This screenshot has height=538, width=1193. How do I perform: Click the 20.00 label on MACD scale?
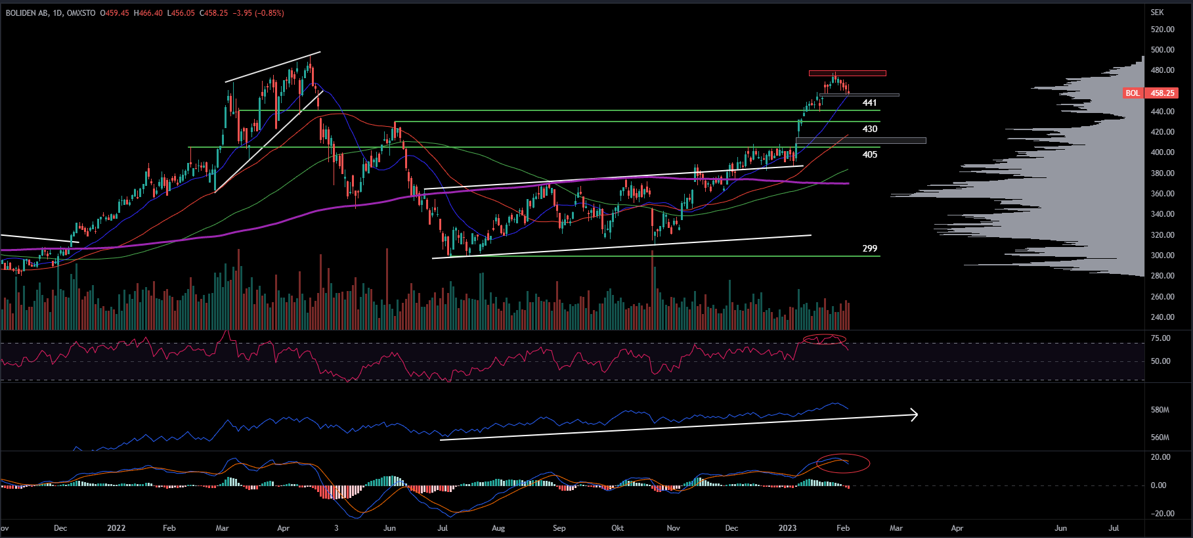point(1160,457)
